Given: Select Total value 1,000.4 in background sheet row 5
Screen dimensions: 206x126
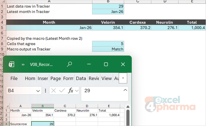Looking at the screenshot, I should click(192, 28).
